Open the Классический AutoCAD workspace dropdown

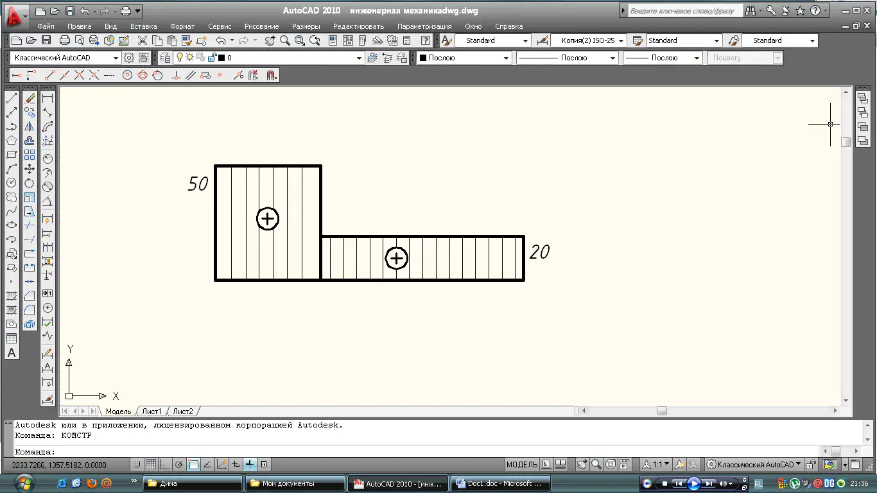[65, 58]
